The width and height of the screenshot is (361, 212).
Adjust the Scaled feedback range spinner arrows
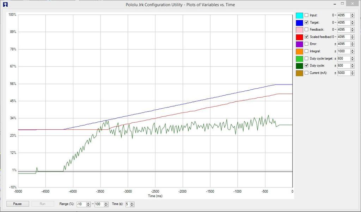pyautogui.click(x=353, y=37)
